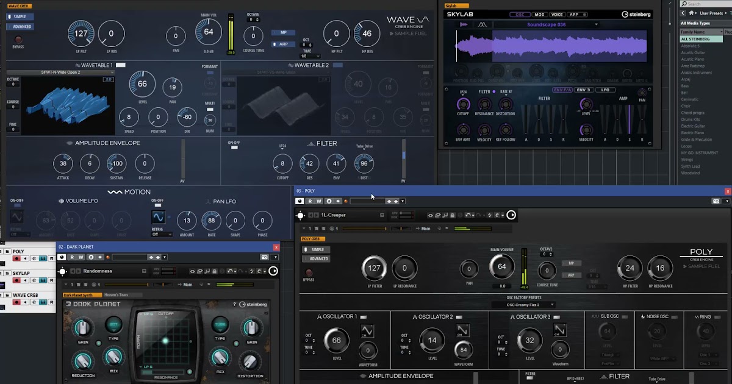The width and height of the screenshot is (732, 384).
Task: Click the Skylab mountain waveform icon
Action: tap(482, 24)
